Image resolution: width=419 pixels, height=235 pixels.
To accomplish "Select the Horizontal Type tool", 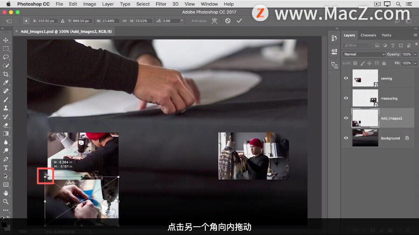I will [6, 168].
